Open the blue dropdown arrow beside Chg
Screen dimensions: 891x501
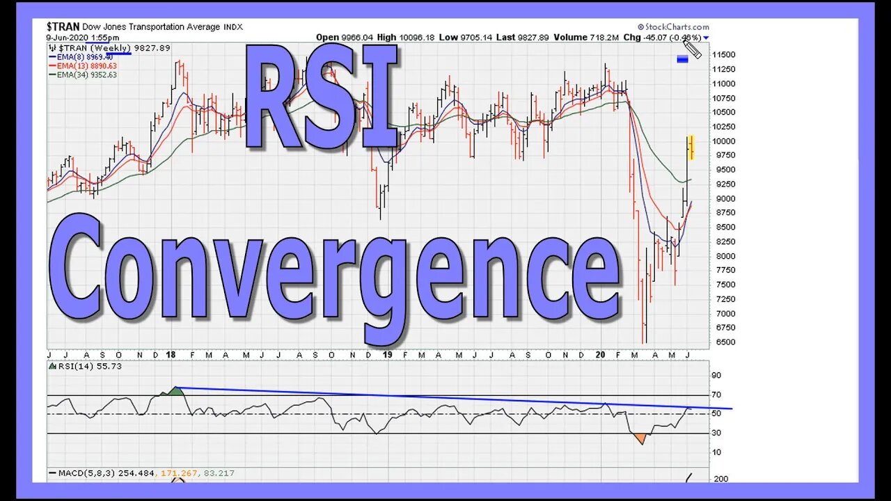point(707,38)
